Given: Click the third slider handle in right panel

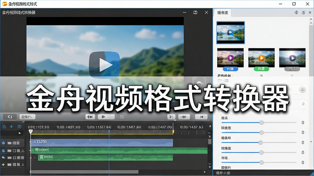Looking at the screenshot, I should [260, 142].
